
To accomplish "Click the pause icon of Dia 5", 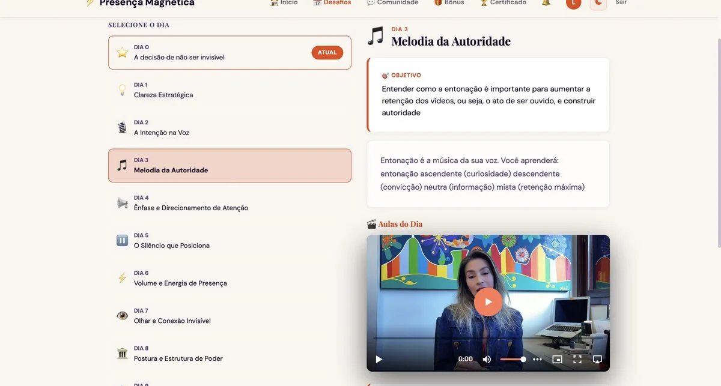I will click(x=122, y=241).
